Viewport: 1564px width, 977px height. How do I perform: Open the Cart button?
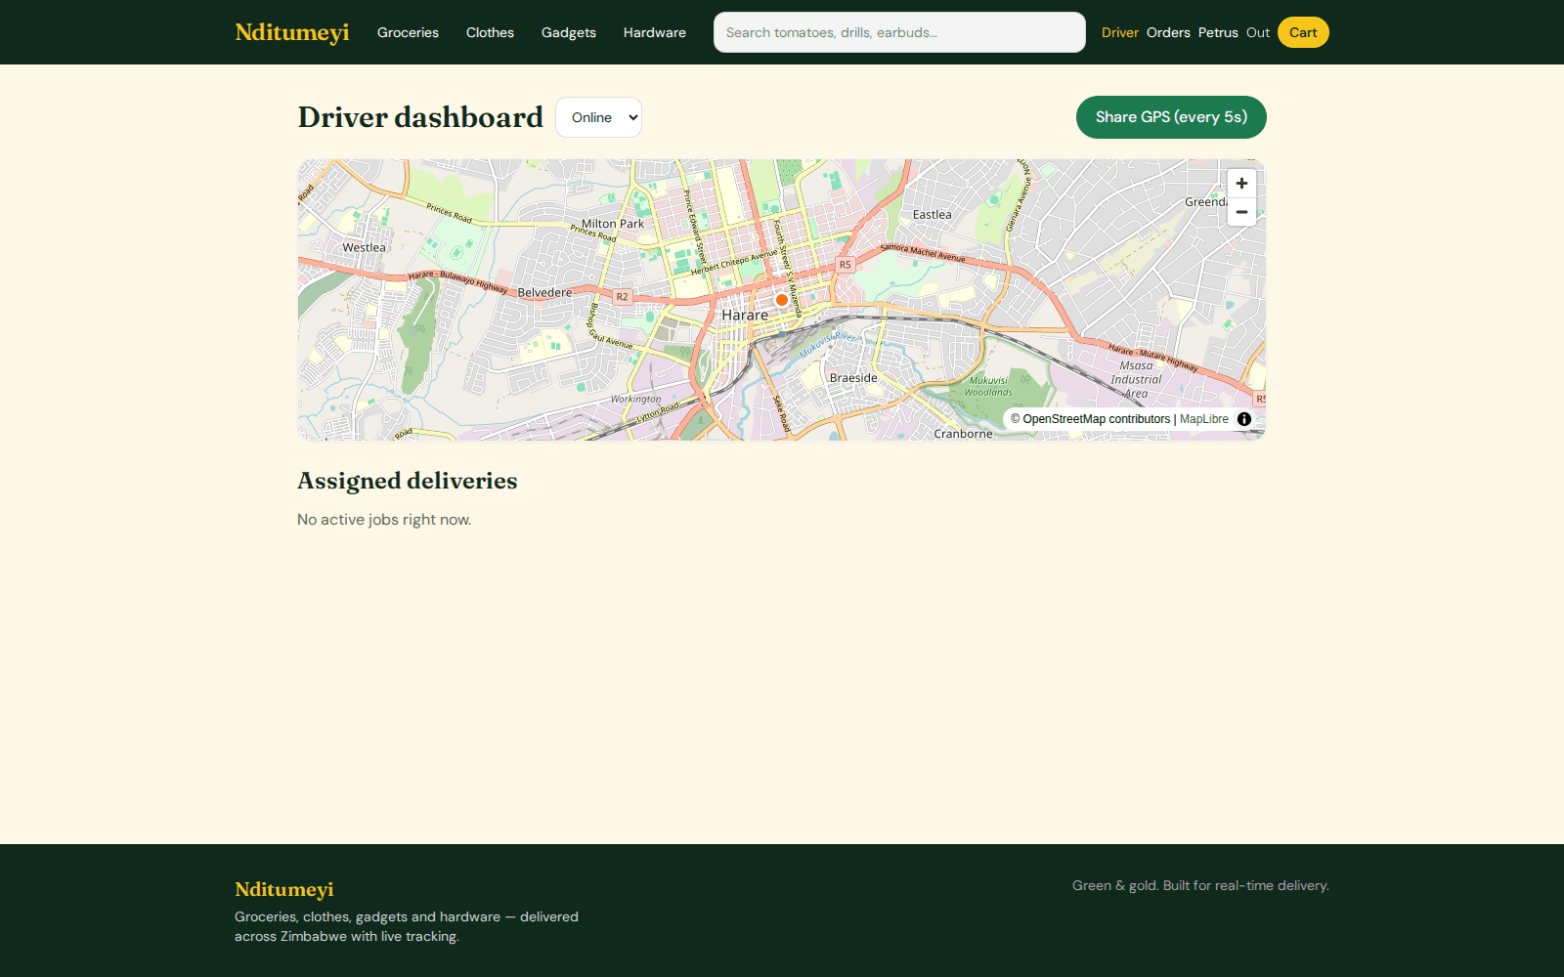point(1303,32)
